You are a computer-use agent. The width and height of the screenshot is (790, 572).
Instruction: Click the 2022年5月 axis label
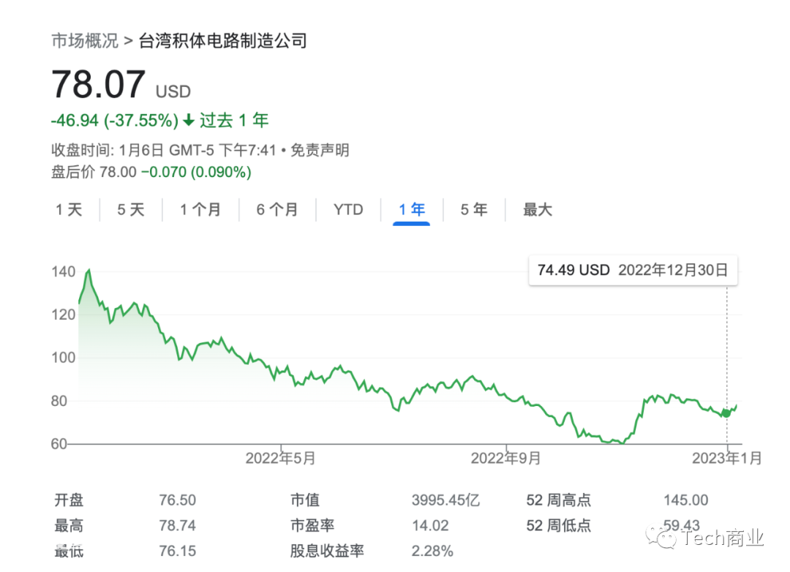[281, 458]
